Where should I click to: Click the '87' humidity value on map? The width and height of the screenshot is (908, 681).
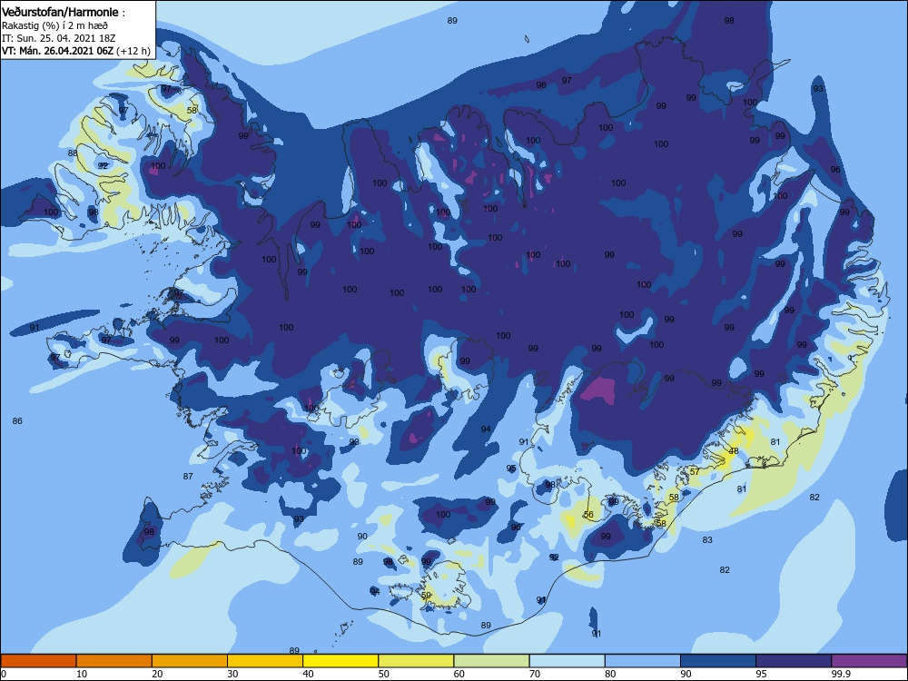click(x=188, y=477)
